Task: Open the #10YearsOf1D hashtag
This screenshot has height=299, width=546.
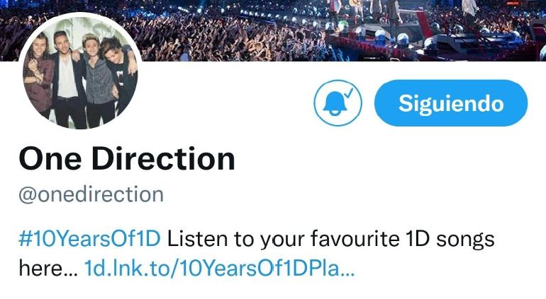Action: tap(89, 239)
